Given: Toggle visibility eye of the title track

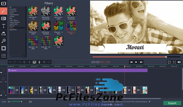Looking at the screenshot, I should pyautogui.click(x=1, y=73).
